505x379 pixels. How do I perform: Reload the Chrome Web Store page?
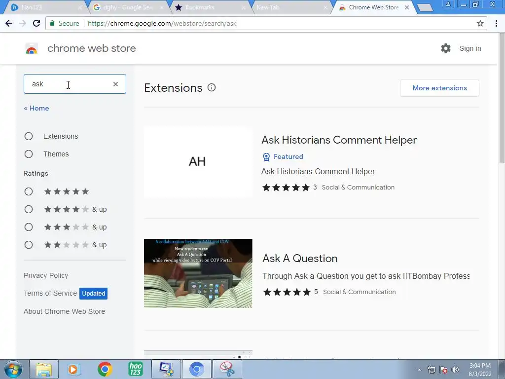pyautogui.click(x=36, y=23)
